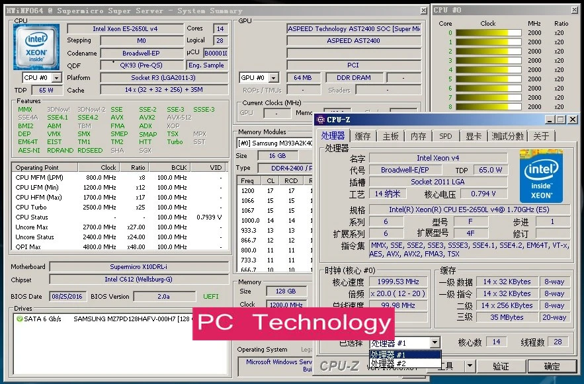
Task: Select the 内存 tab
Action: [x=418, y=136]
